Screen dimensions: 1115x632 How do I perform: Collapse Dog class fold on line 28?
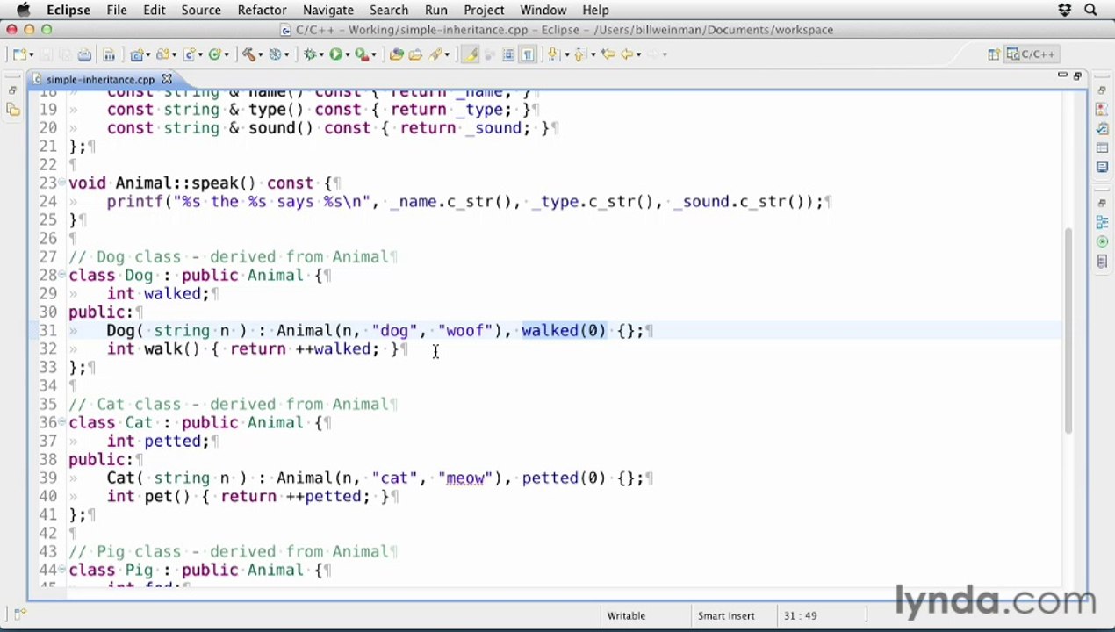point(61,276)
